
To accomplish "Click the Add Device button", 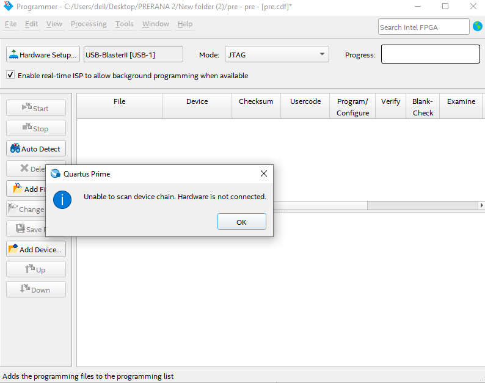I will (36, 249).
